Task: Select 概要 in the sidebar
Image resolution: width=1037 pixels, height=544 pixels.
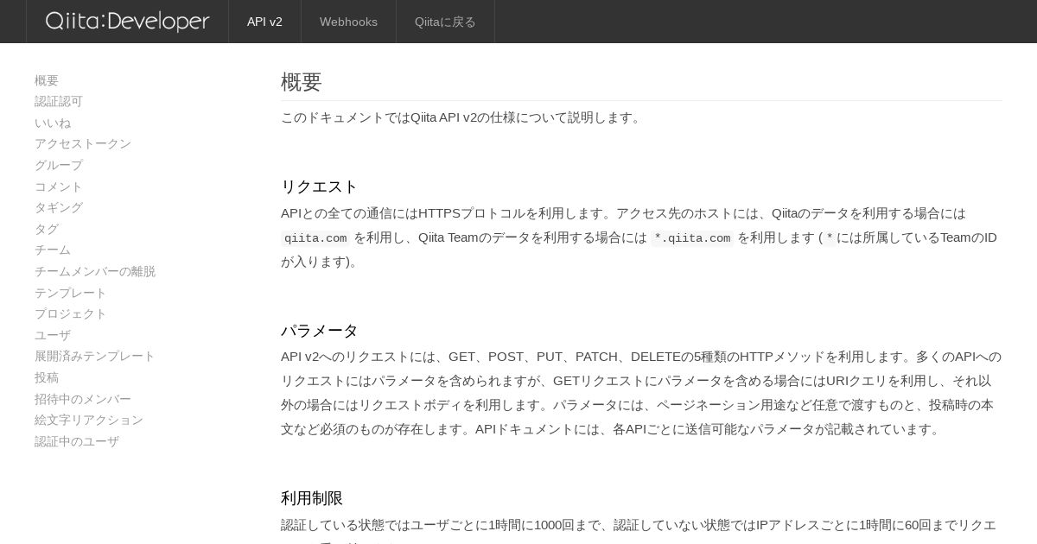Action: coord(47,80)
